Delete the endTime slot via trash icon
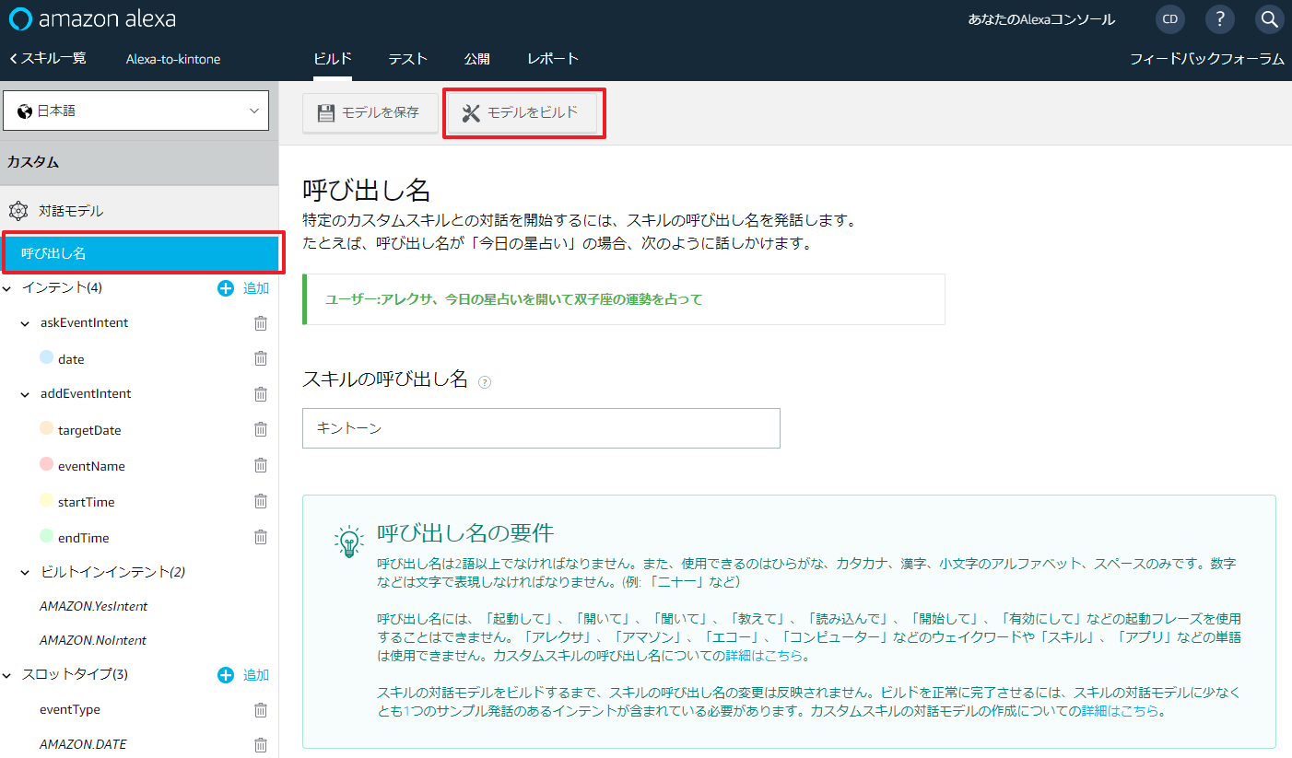Screen dimensions: 1292x758 [261, 537]
